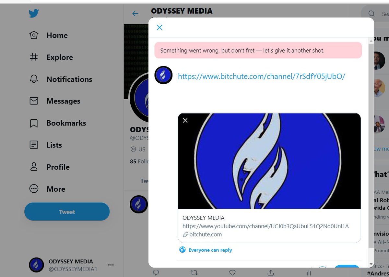
Task: Open Bookmarks in sidebar
Action: point(57,123)
